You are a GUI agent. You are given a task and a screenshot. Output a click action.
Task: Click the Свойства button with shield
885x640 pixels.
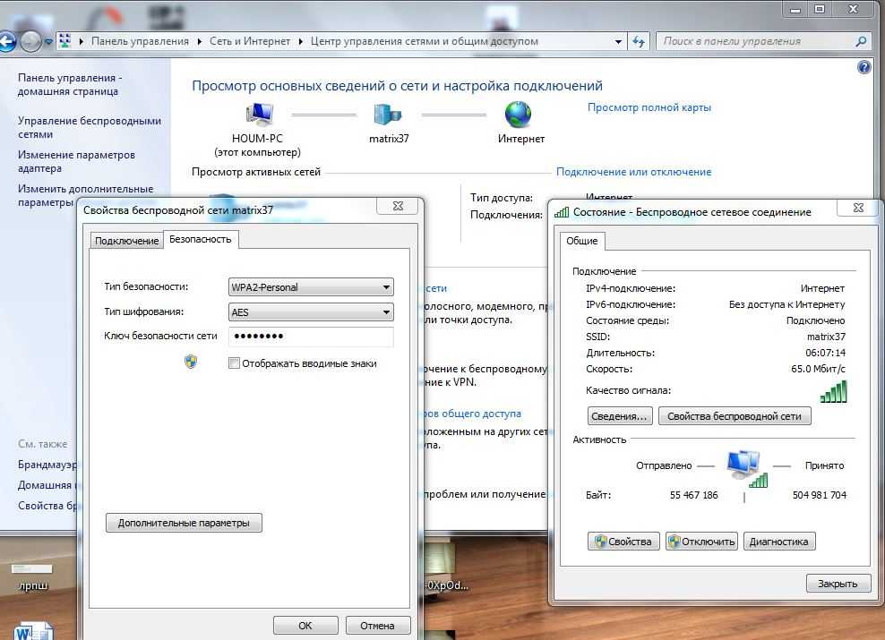623,542
